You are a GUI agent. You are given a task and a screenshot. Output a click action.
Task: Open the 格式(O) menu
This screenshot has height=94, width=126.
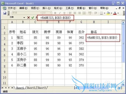58,8
